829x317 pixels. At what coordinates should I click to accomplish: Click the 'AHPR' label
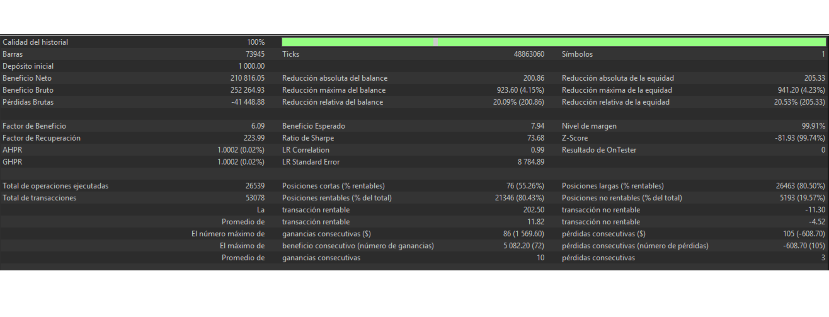[x=12, y=150]
